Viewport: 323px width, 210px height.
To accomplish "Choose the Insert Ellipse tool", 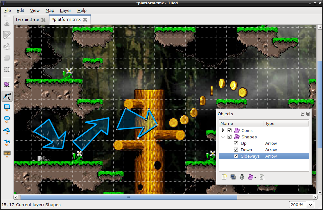I will click(x=7, y=119).
